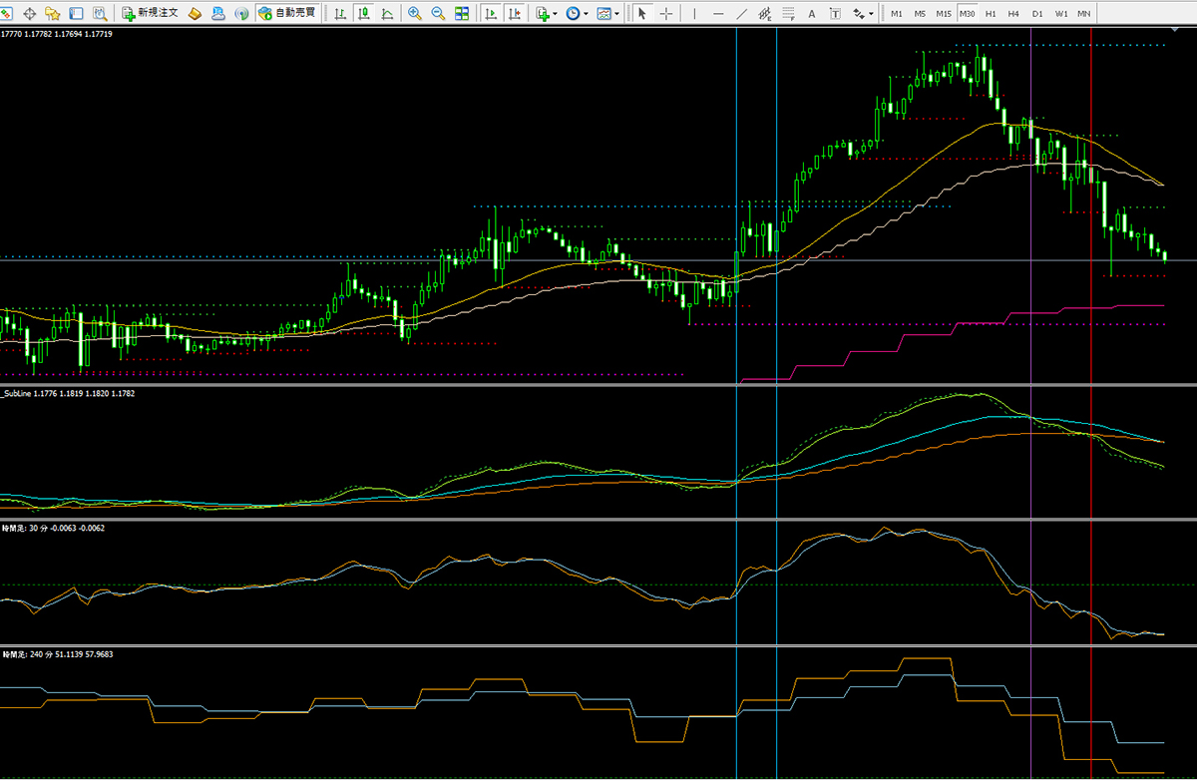Tile chart windows with the grid icon

(x=461, y=14)
